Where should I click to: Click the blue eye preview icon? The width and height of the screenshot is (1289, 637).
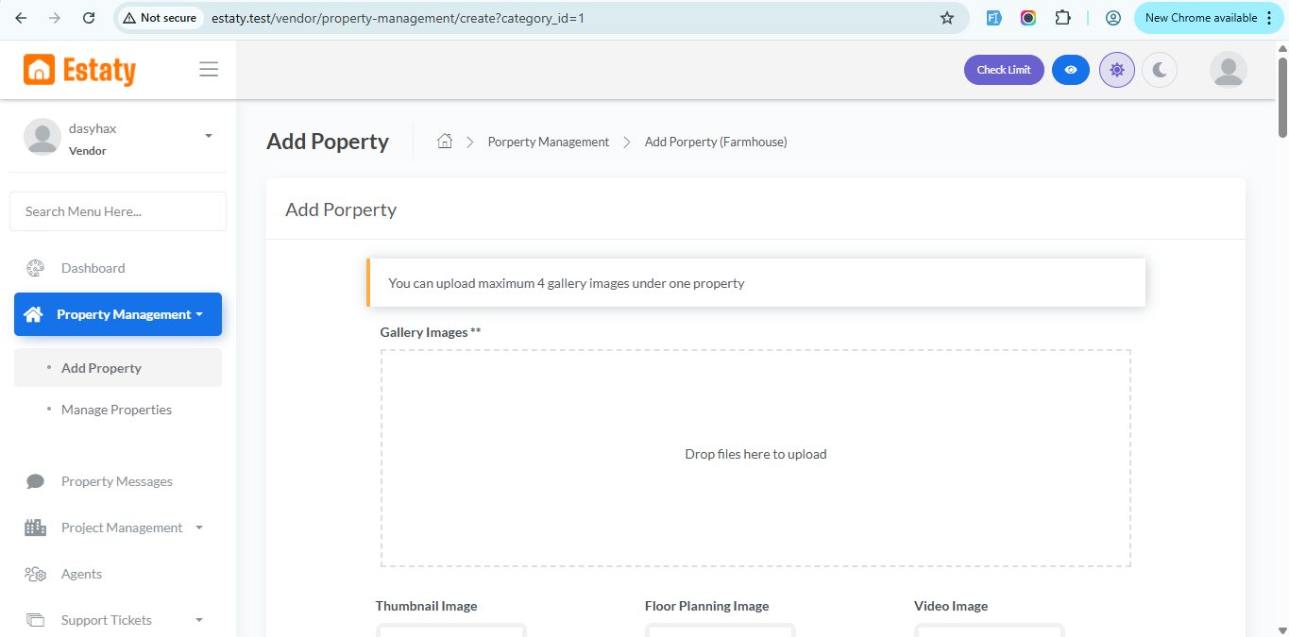(x=1070, y=70)
